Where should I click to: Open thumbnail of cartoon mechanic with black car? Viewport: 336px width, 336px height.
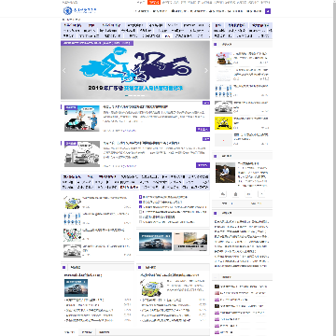coord(82,119)
